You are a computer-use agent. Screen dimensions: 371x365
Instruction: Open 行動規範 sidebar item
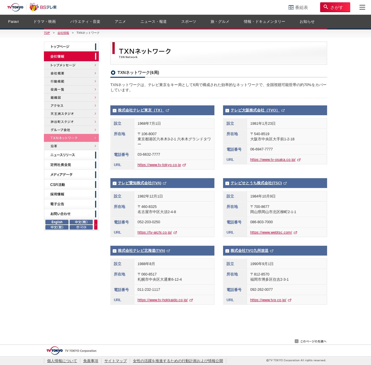point(71,81)
